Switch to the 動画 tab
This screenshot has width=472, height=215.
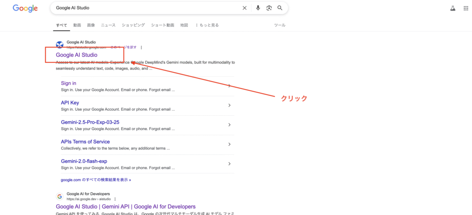click(77, 25)
